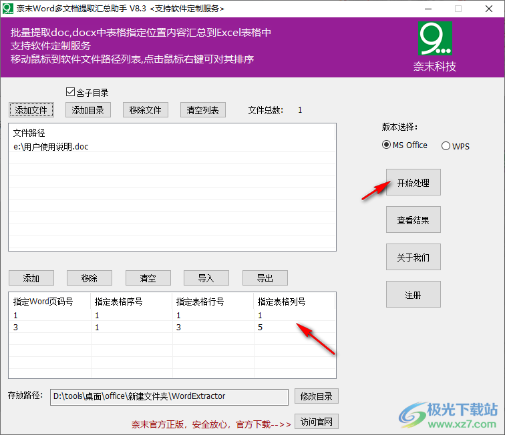Click the 指定表格行号 column header
The image size is (505, 435).
coord(213,302)
